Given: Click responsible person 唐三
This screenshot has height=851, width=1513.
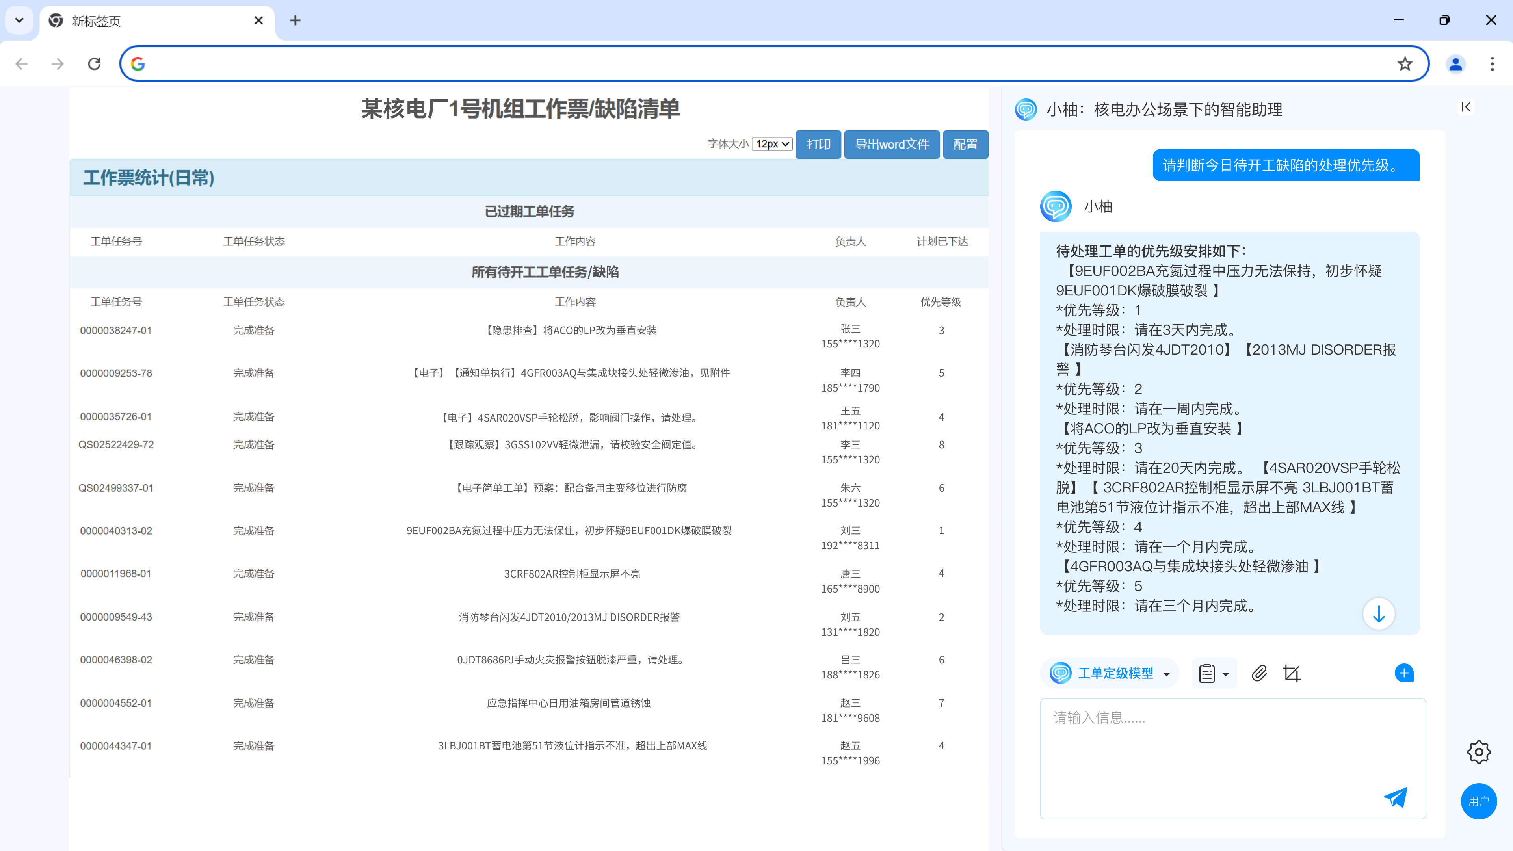Looking at the screenshot, I should pyautogui.click(x=850, y=574).
